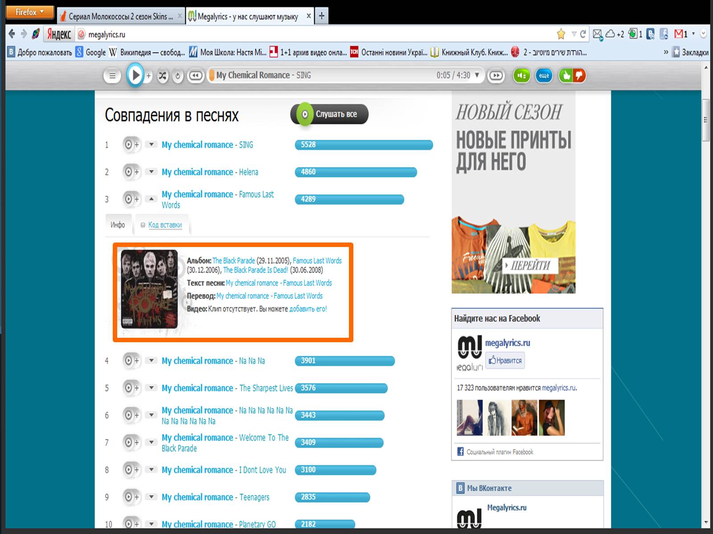Viewport: 713px width, 534px height.
Task: Open the weather cloud +2 toolbar icon
Action: (x=615, y=34)
